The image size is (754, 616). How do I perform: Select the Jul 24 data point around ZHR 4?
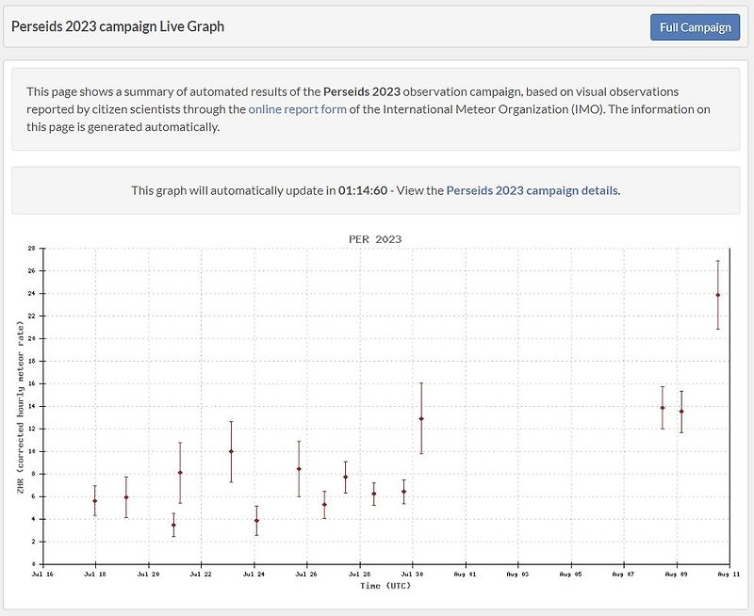255,519
